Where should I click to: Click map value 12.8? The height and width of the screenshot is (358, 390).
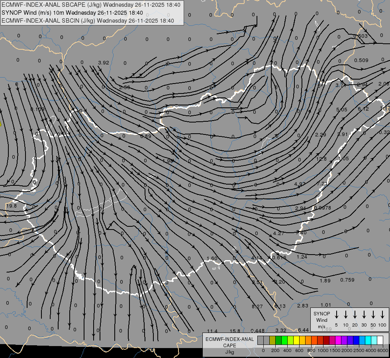point(321,159)
